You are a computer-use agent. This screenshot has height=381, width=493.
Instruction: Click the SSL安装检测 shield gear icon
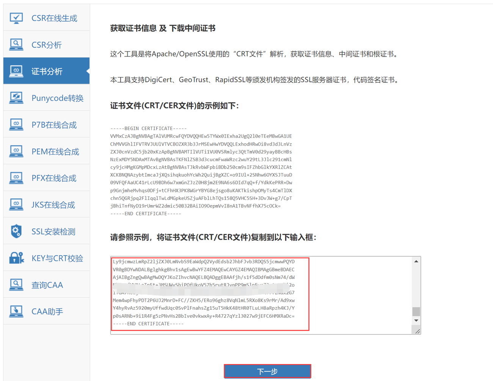coord(16,231)
